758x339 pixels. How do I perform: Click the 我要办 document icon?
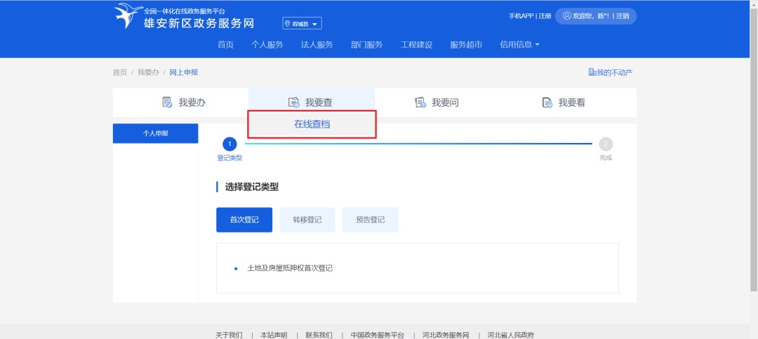tap(167, 102)
